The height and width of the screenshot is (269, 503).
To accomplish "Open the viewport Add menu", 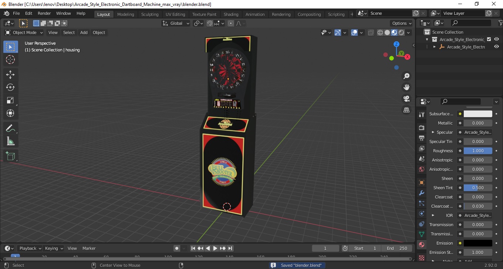I will (x=84, y=33).
